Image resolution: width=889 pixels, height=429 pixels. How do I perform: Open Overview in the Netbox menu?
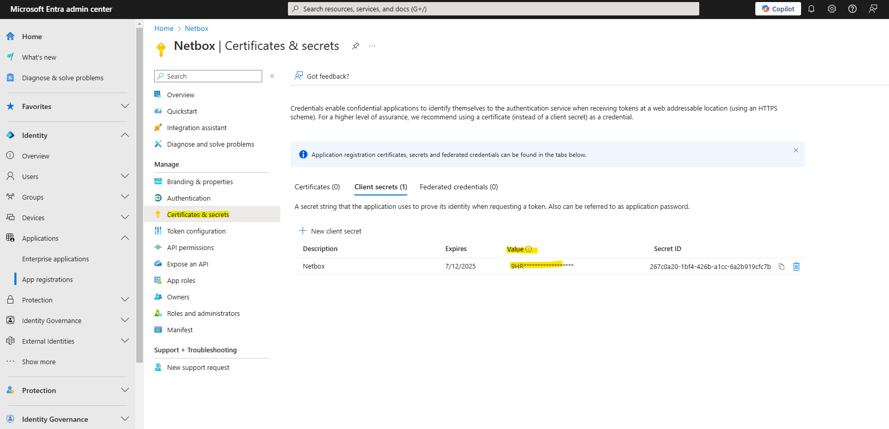180,95
